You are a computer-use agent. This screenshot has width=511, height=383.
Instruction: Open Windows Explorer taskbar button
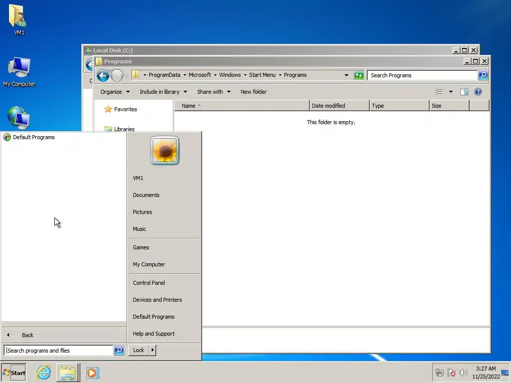68,373
